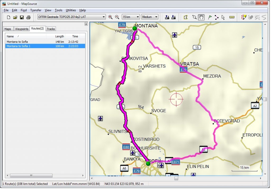This screenshot has height=189, width=271.
Task: Click the greyed Track Divide tool icon
Action: point(257,17)
